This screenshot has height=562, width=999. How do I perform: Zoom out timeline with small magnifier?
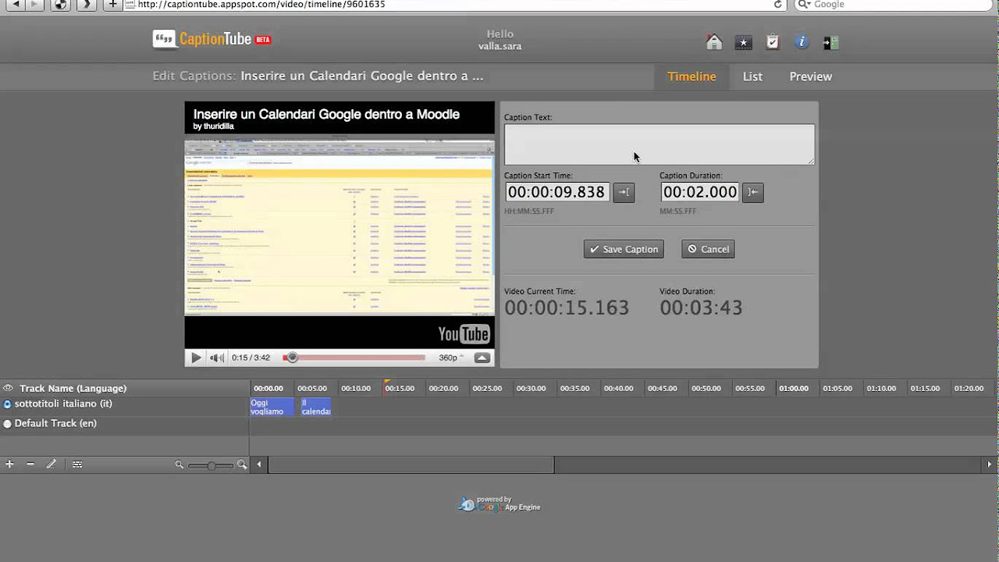(180, 464)
